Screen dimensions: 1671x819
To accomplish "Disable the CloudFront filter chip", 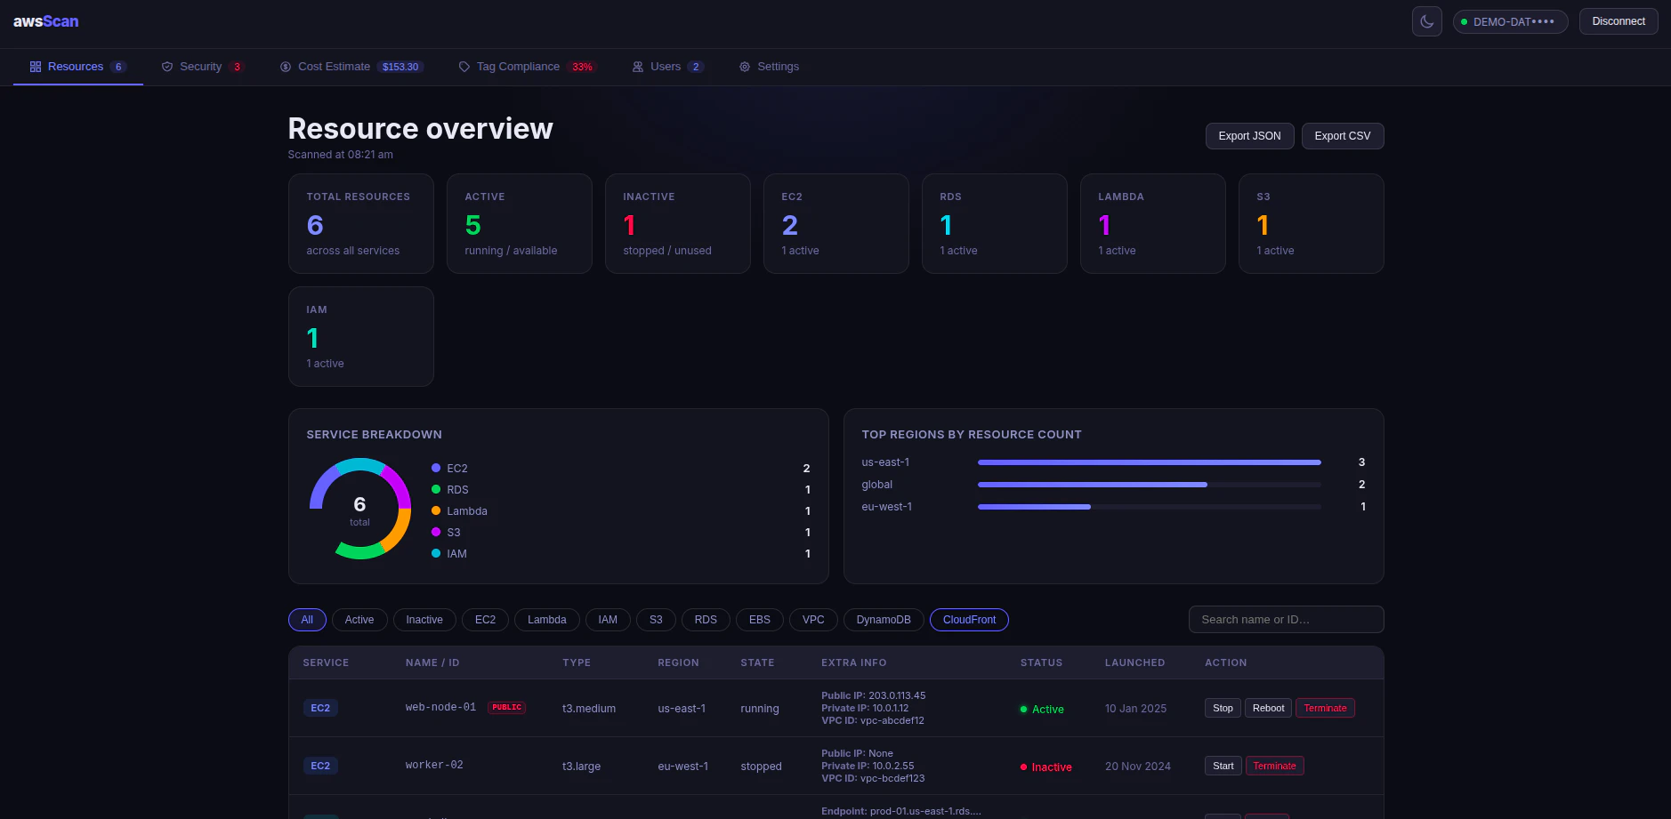I will pyautogui.click(x=969, y=619).
